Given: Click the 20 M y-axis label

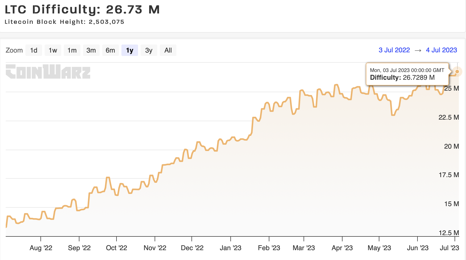Looking at the screenshot, I should point(451,146).
